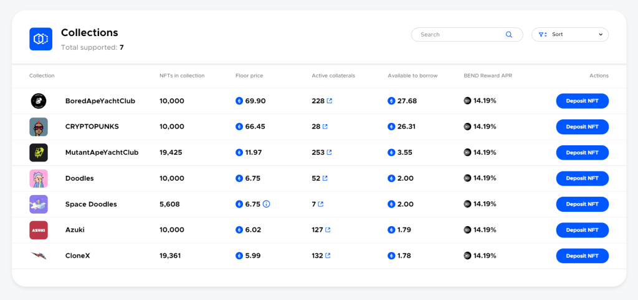This screenshot has width=638, height=300.
Task: Expand the Sort dropdown chevron arrow
Action: [x=601, y=34]
